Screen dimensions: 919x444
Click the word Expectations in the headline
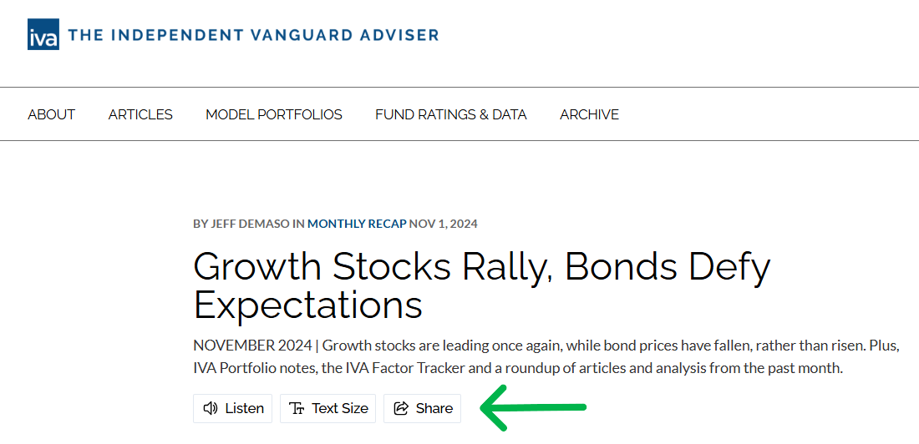[307, 305]
